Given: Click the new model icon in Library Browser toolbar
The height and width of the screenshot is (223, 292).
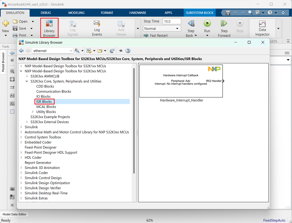Looking at the screenshot, I should (89, 50).
